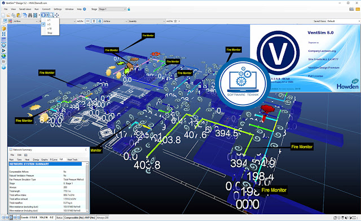361x221 pixels.
Task: Open the Network Summary File menu
Action: [x=12, y=155]
